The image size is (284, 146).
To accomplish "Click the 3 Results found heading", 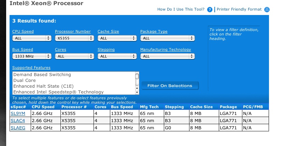I will 34,21.
